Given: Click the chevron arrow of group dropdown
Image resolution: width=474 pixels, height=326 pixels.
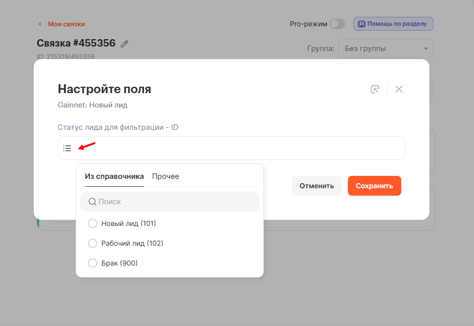Looking at the screenshot, I should [x=426, y=49].
